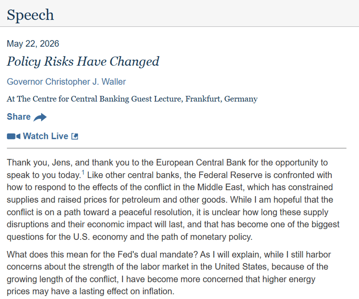Click the horizontal divider below Watch Live
359x299 pixels.
(177, 148)
